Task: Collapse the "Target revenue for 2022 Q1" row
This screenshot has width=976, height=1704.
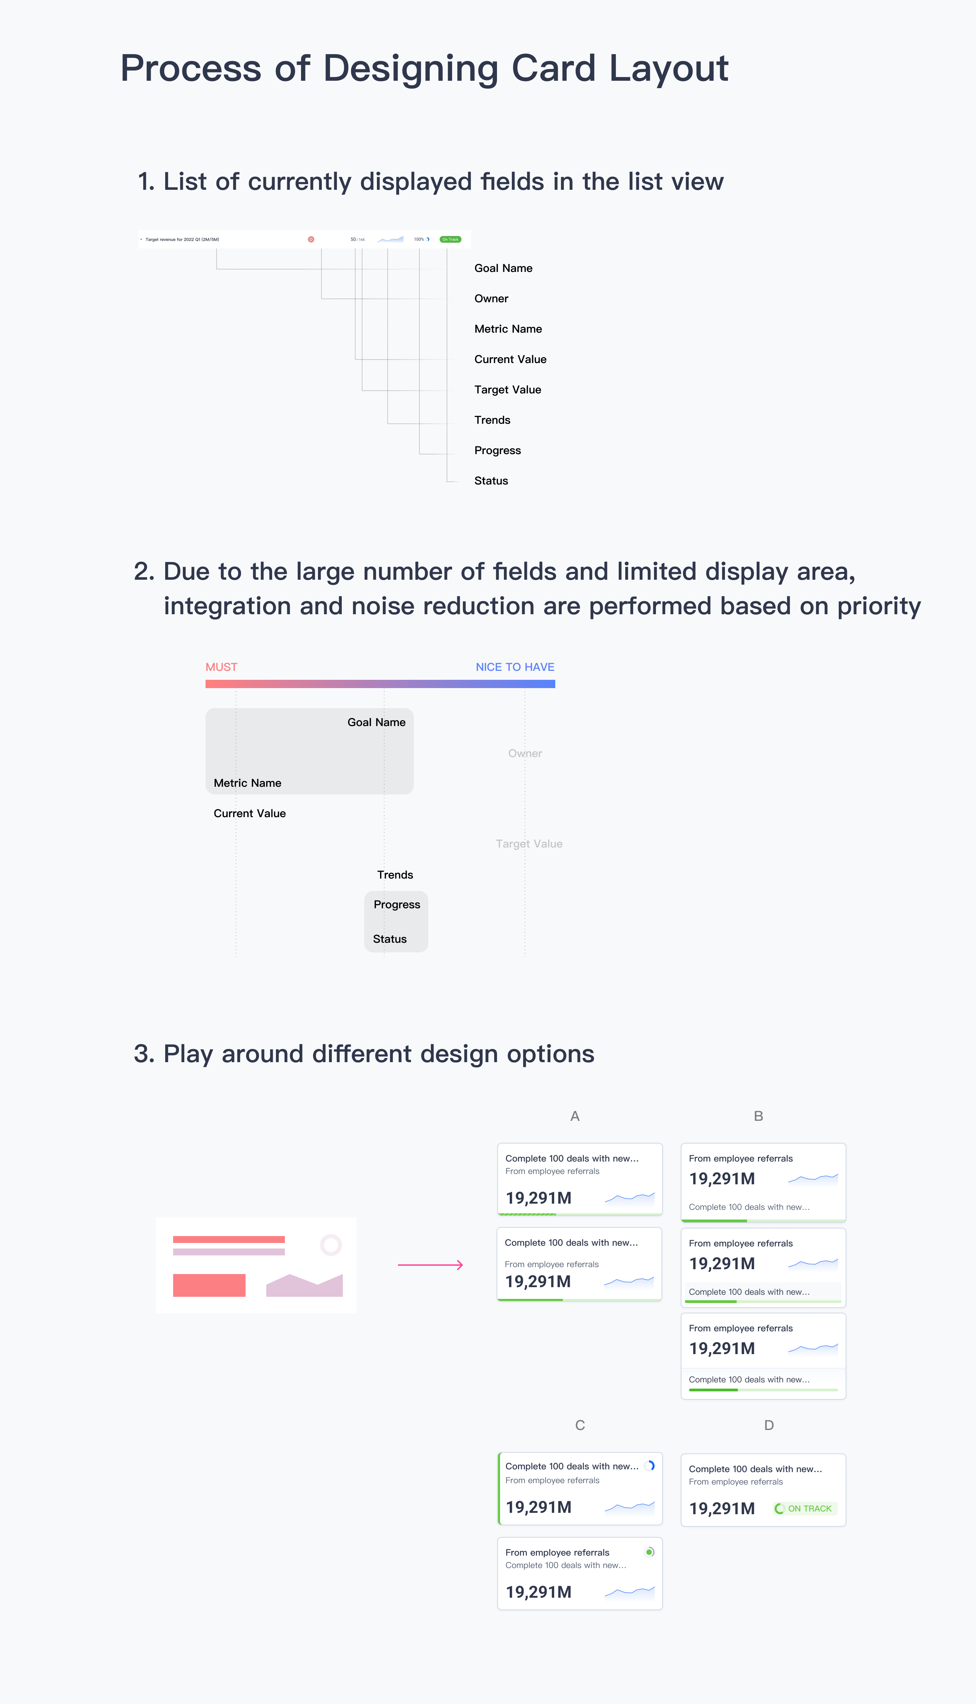Action: (141, 239)
